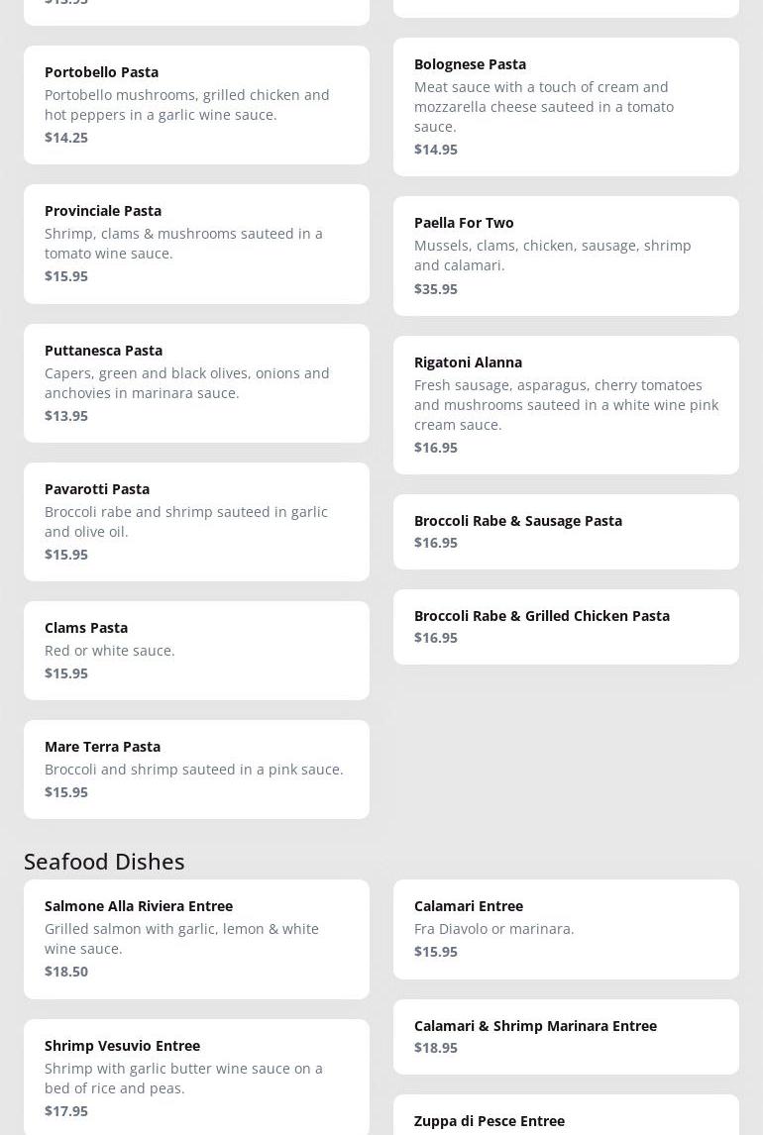The width and height of the screenshot is (763, 1135).
Task: Click the $18.50 price under the salmon entree
Action: click(x=66, y=971)
